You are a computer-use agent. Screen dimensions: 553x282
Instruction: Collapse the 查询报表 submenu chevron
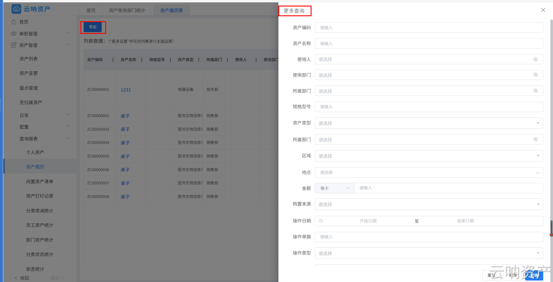68,138
